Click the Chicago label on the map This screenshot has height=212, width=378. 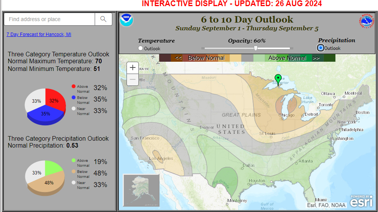tap(286, 115)
